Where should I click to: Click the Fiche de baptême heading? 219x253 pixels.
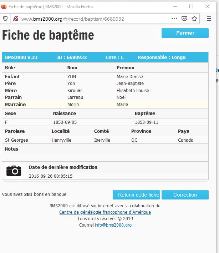(x=48, y=35)
